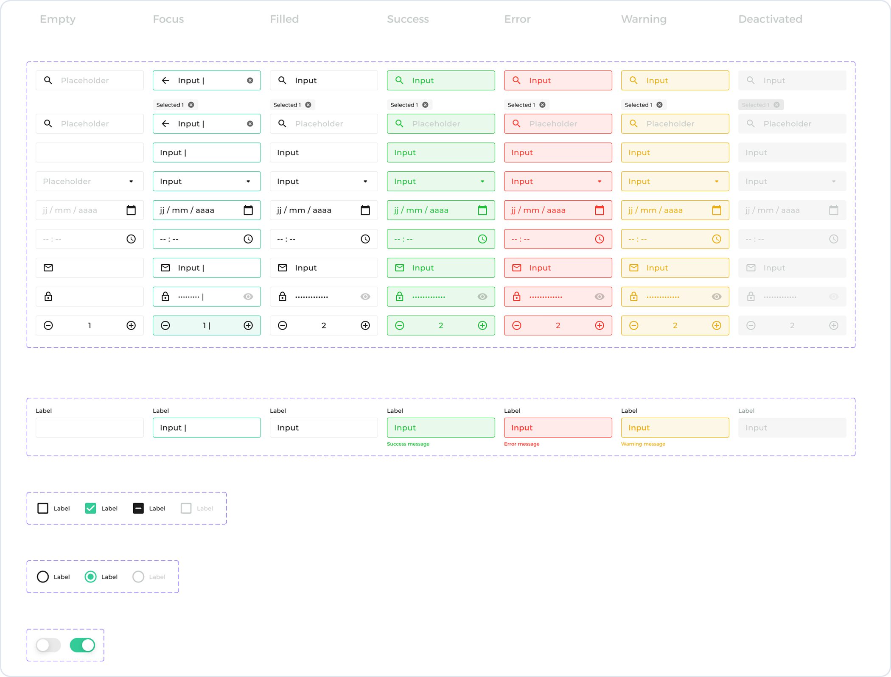This screenshot has height=677, width=891.
Task: Remove the Selected 1 chip in the Warning column
Action: [660, 105]
